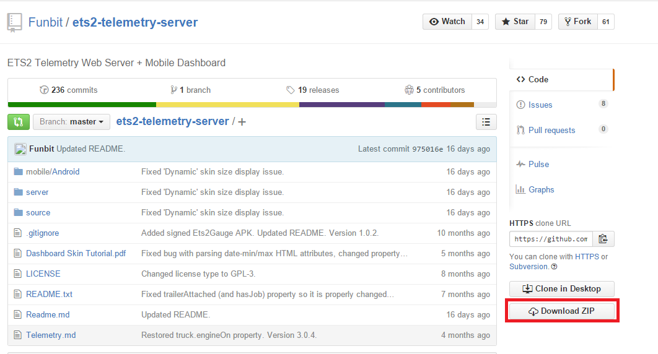Click the green compare branches icon button
This screenshot has width=658, height=354.
click(x=19, y=122)
